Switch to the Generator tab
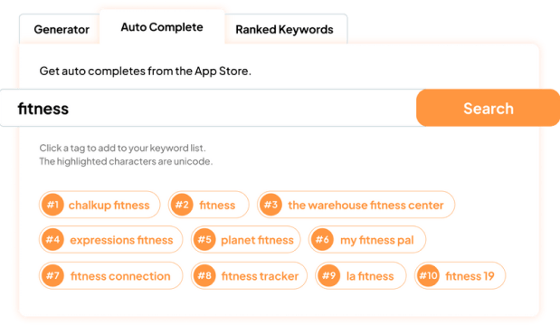 (60, 29)
